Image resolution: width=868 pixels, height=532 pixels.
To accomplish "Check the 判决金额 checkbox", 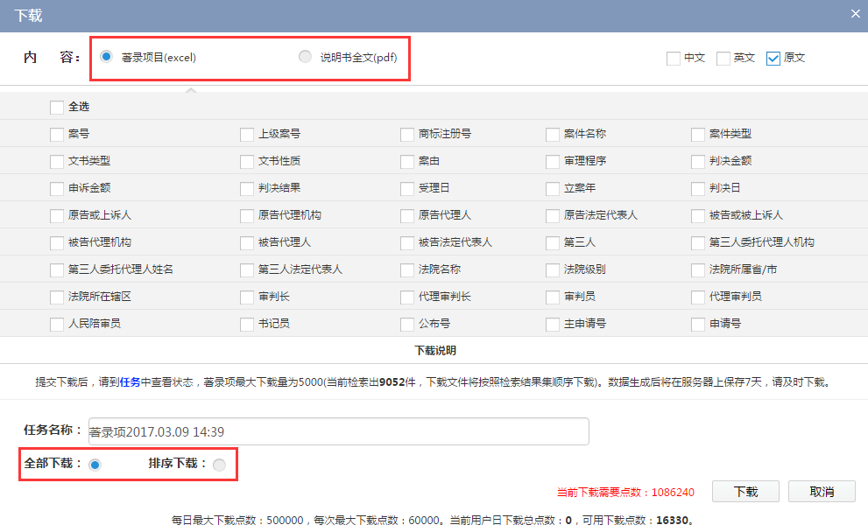I will point(698,162).
